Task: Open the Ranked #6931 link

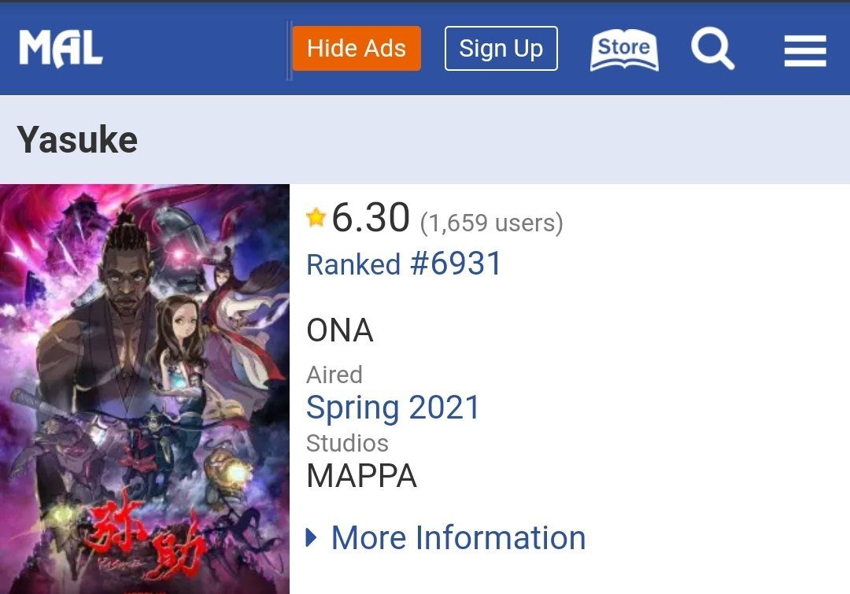Action: click(x=404, y=264)
